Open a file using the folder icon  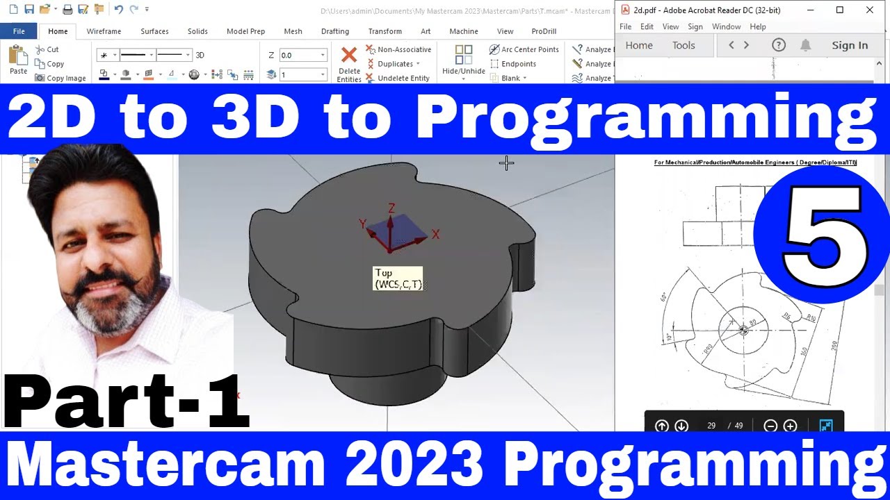(44, 10)
